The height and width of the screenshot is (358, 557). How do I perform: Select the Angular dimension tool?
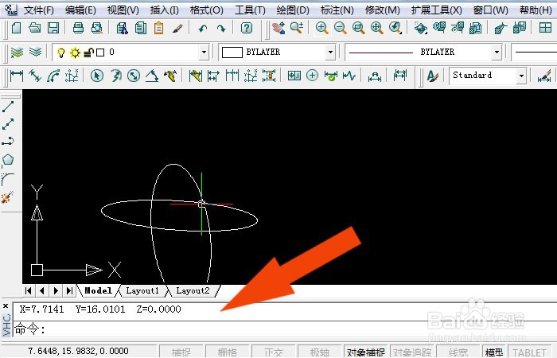(152, 76)
